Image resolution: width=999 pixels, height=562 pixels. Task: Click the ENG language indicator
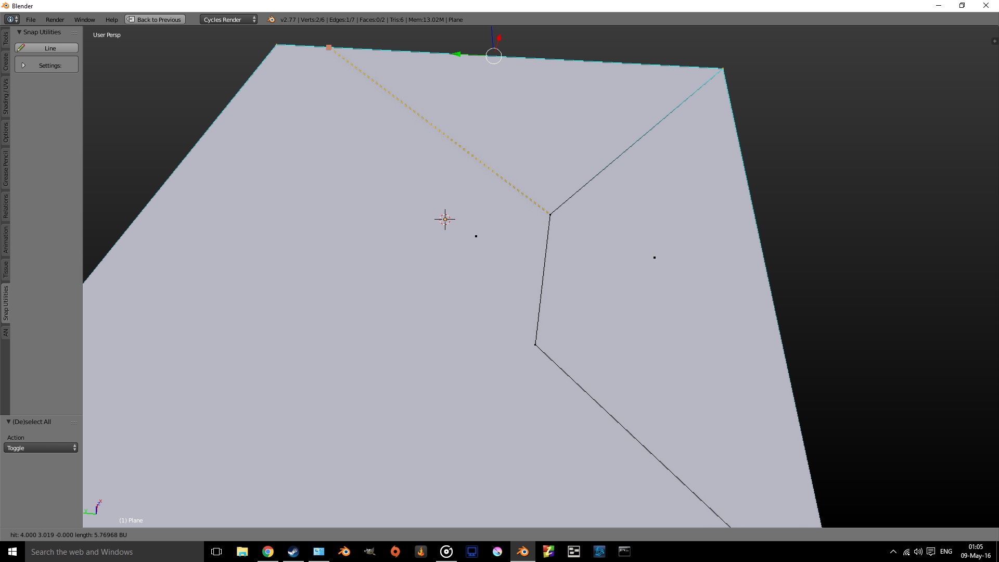click(946, 552)
